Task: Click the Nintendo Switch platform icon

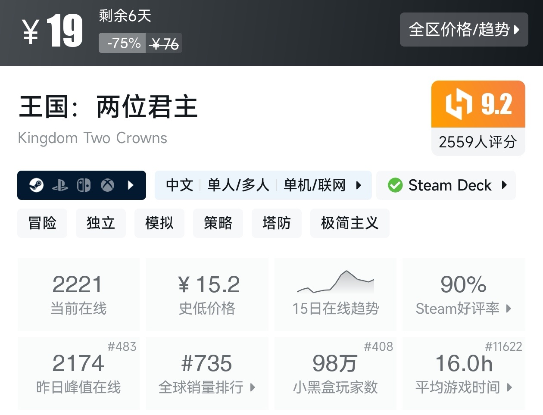Action: click(x=84, y=185)
